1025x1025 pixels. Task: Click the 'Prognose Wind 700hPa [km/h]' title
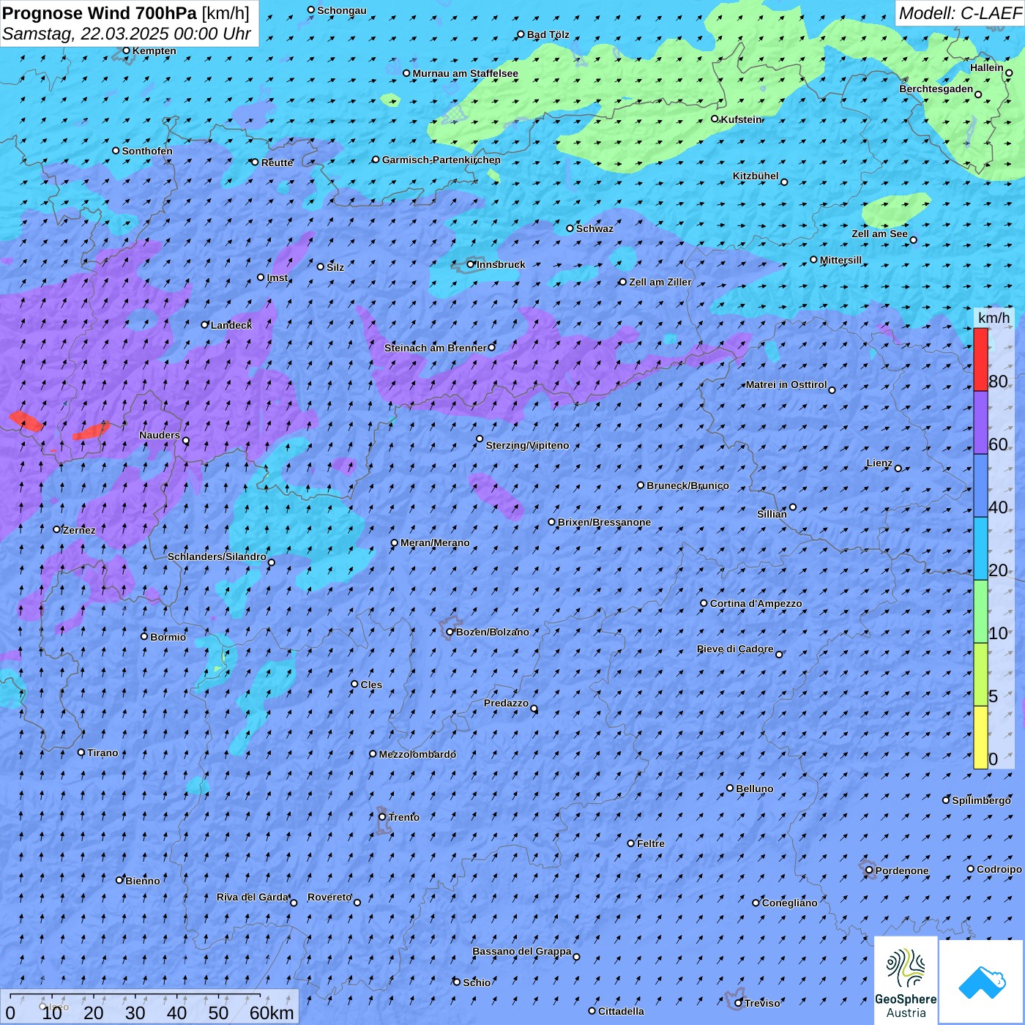pyautogui.click(x=126, y=13)
